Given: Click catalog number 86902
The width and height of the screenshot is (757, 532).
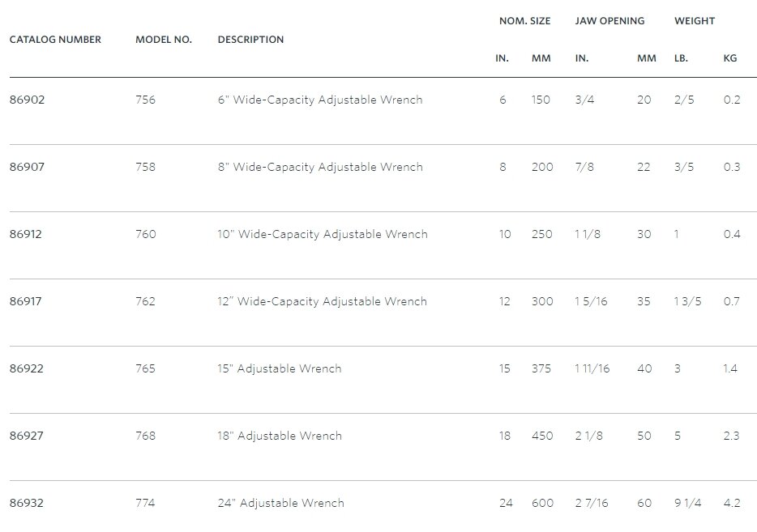Looking at the screenshot, I should pyautogui.click(x=26, y=100).
